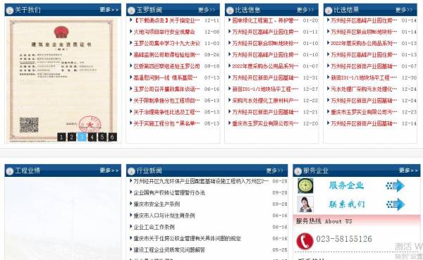Click the clock image in 服务企业 panel
Image resolution: width=423 pixels, height=260 pixels.
[305, 185]
